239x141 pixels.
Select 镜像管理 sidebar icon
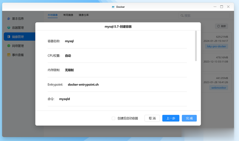[x=9, y=37]
